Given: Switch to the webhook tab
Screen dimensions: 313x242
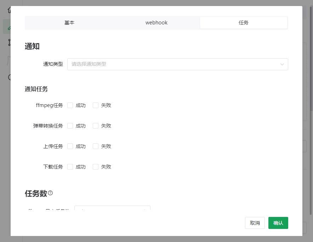Looking at the screenshot, I should 156,23.
